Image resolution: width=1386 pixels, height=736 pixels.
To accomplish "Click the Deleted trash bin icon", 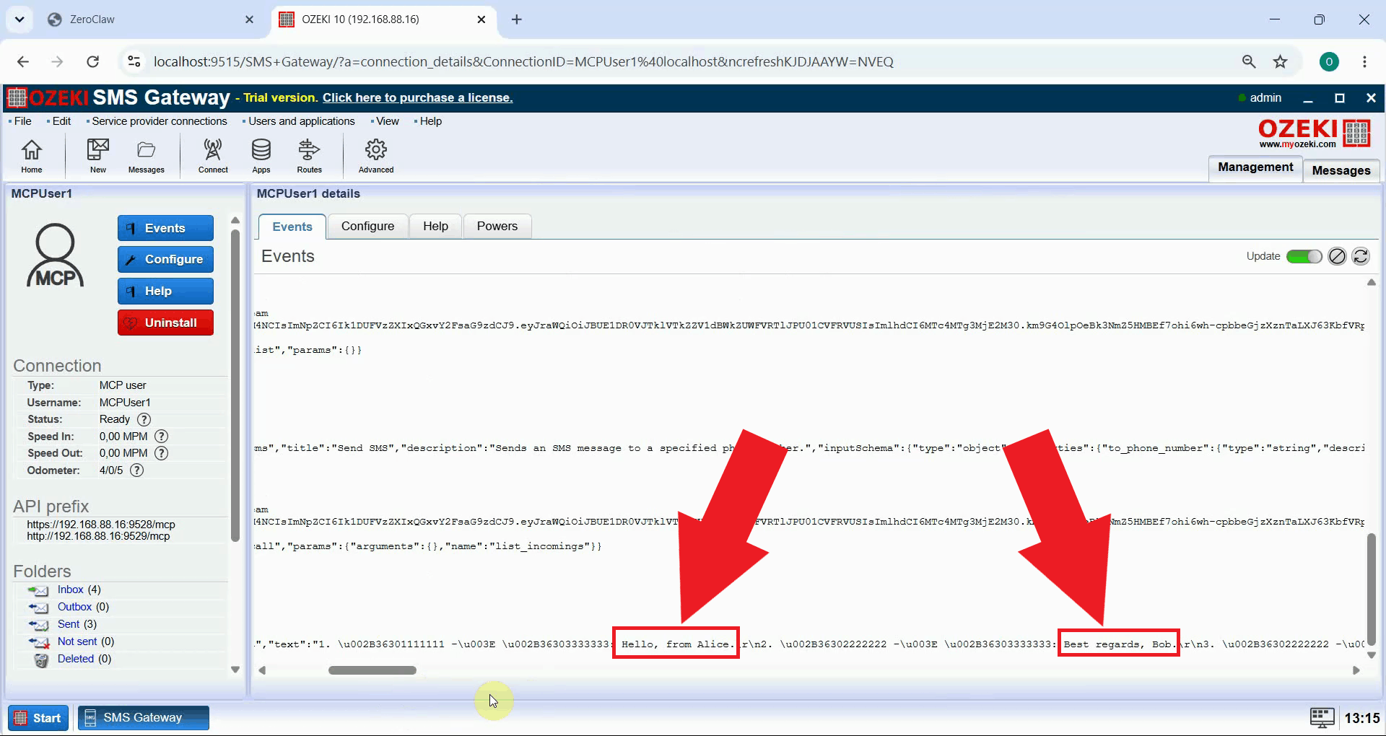I will [x=41, y=660].
